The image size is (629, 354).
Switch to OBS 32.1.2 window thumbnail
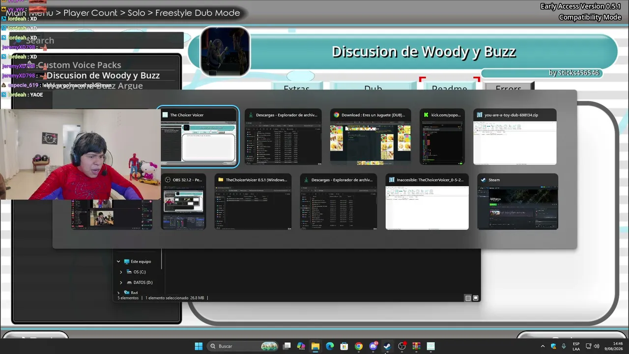tap(183, 202)
